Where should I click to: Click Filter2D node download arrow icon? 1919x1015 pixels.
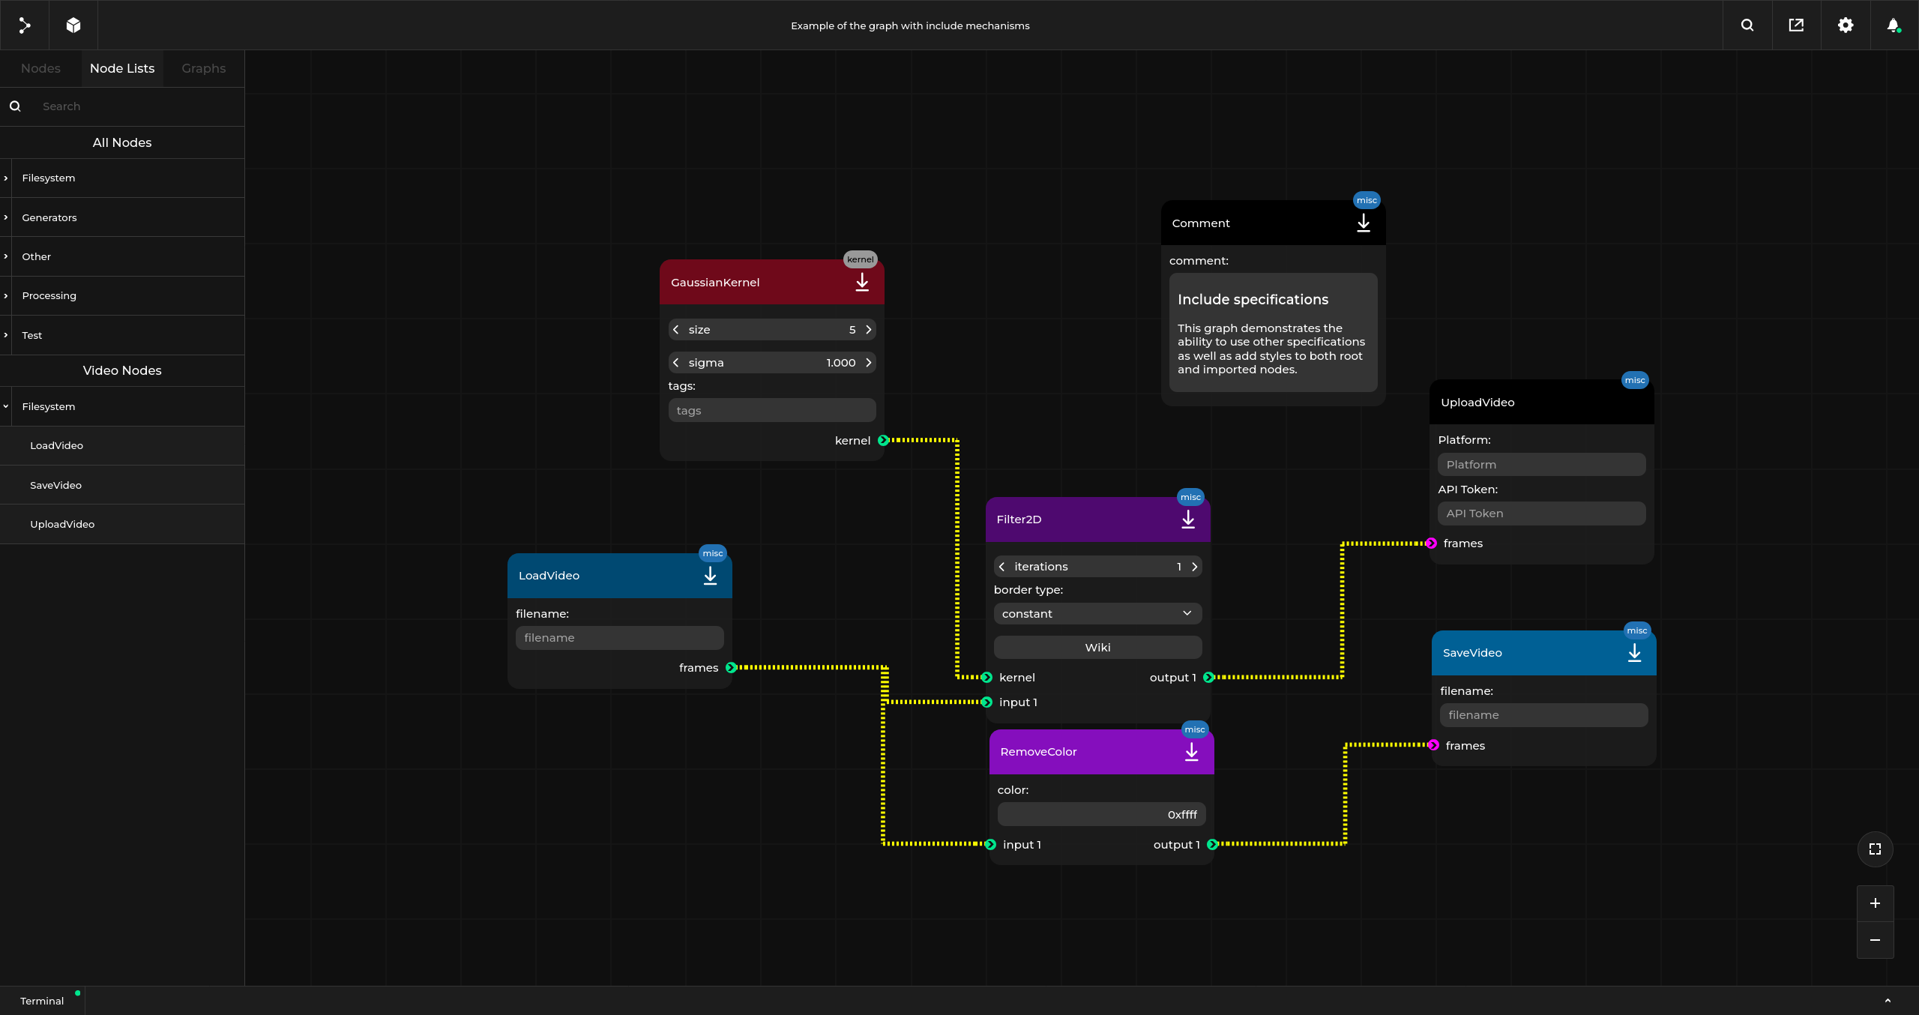[x=1188, y=519]
